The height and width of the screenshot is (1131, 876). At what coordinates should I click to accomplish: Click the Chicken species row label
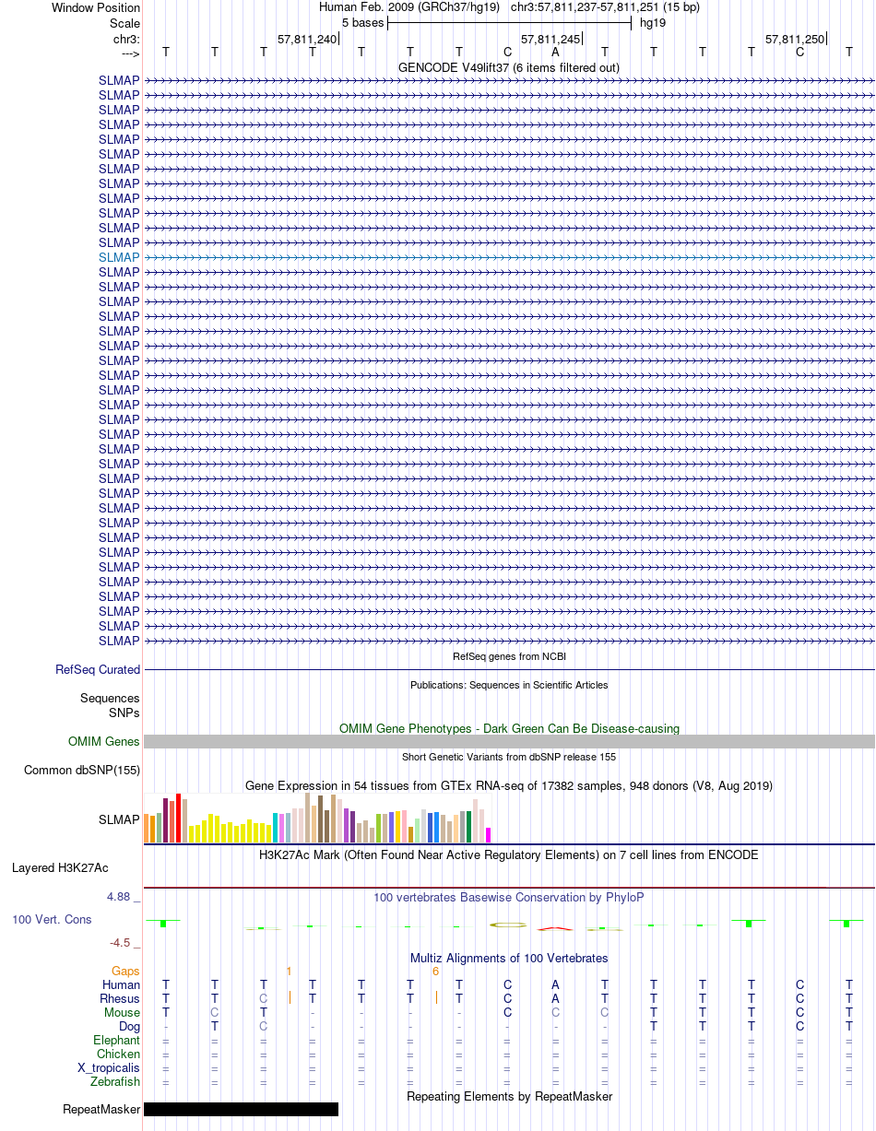119,1054
